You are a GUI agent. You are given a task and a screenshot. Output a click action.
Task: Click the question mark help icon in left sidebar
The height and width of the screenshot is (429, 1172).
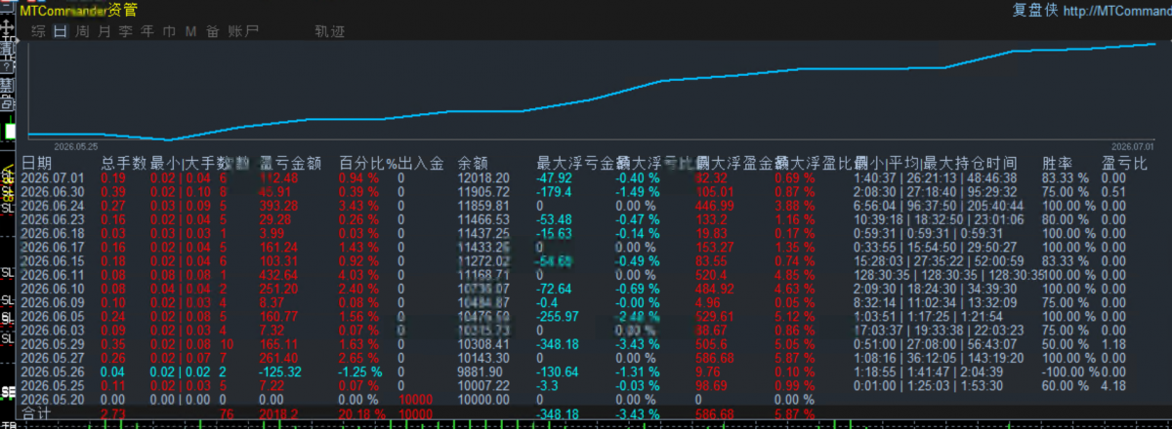(x=7, y=68)
